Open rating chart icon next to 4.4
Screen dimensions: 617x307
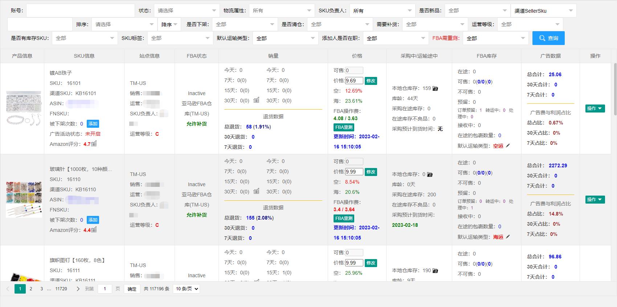tap(94, 229)
